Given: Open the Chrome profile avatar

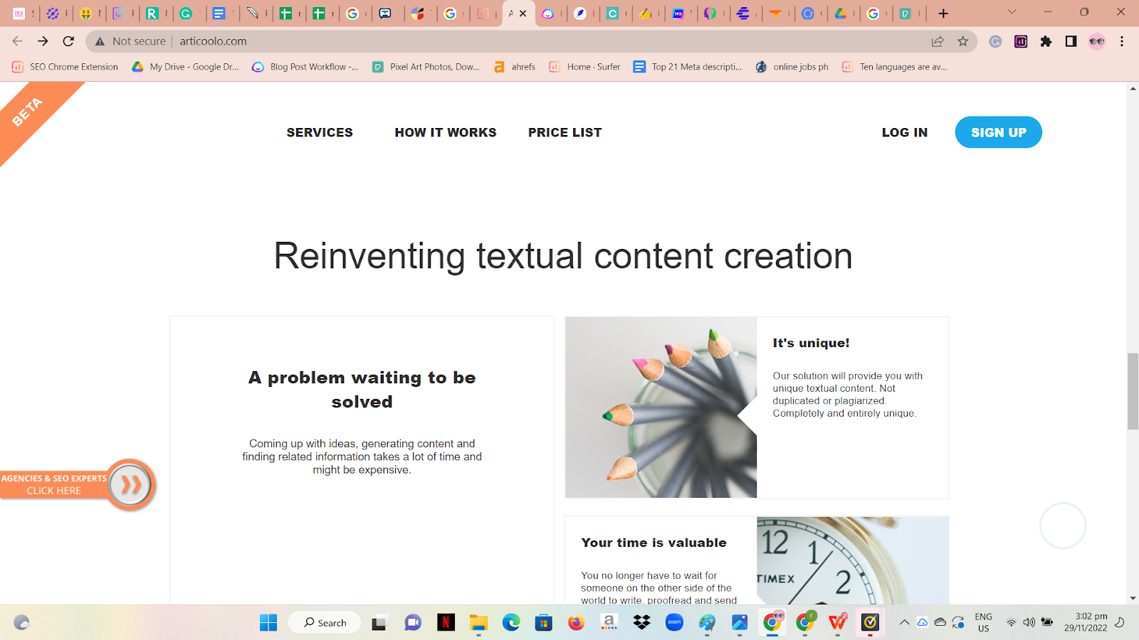Looking at the screenshot, I should click(x=1096, y=41).
